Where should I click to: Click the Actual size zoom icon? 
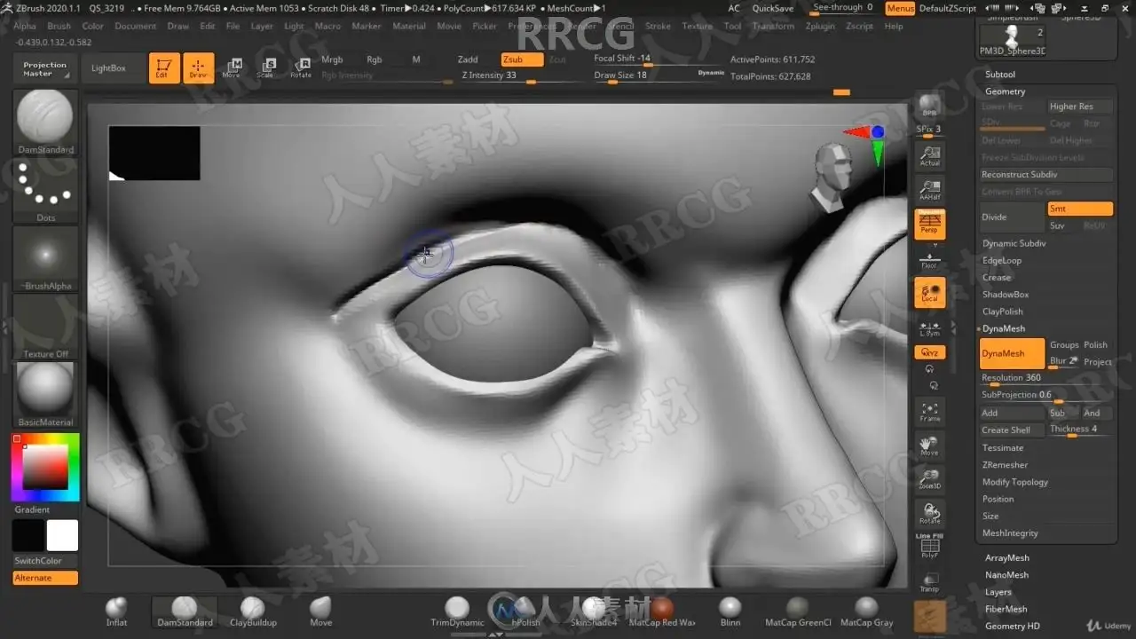pyautogui.click(x=929, y=155)
